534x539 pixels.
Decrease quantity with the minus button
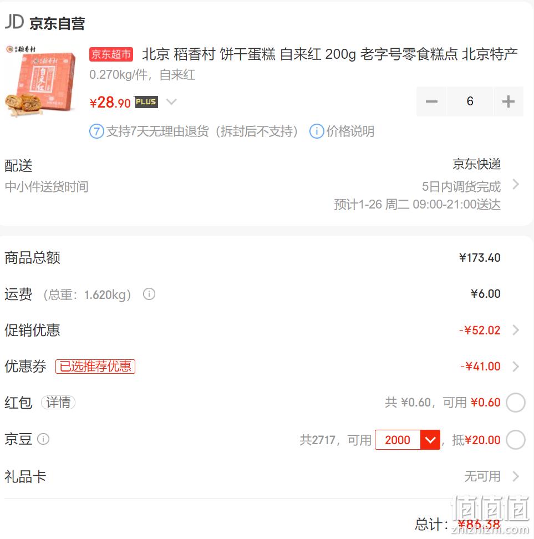431,101
